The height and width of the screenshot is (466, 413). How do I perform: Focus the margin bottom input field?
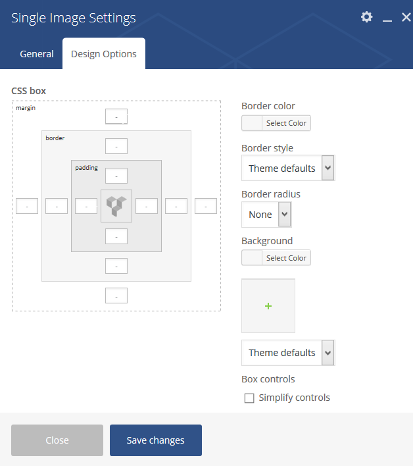click(x=116, y=296)
